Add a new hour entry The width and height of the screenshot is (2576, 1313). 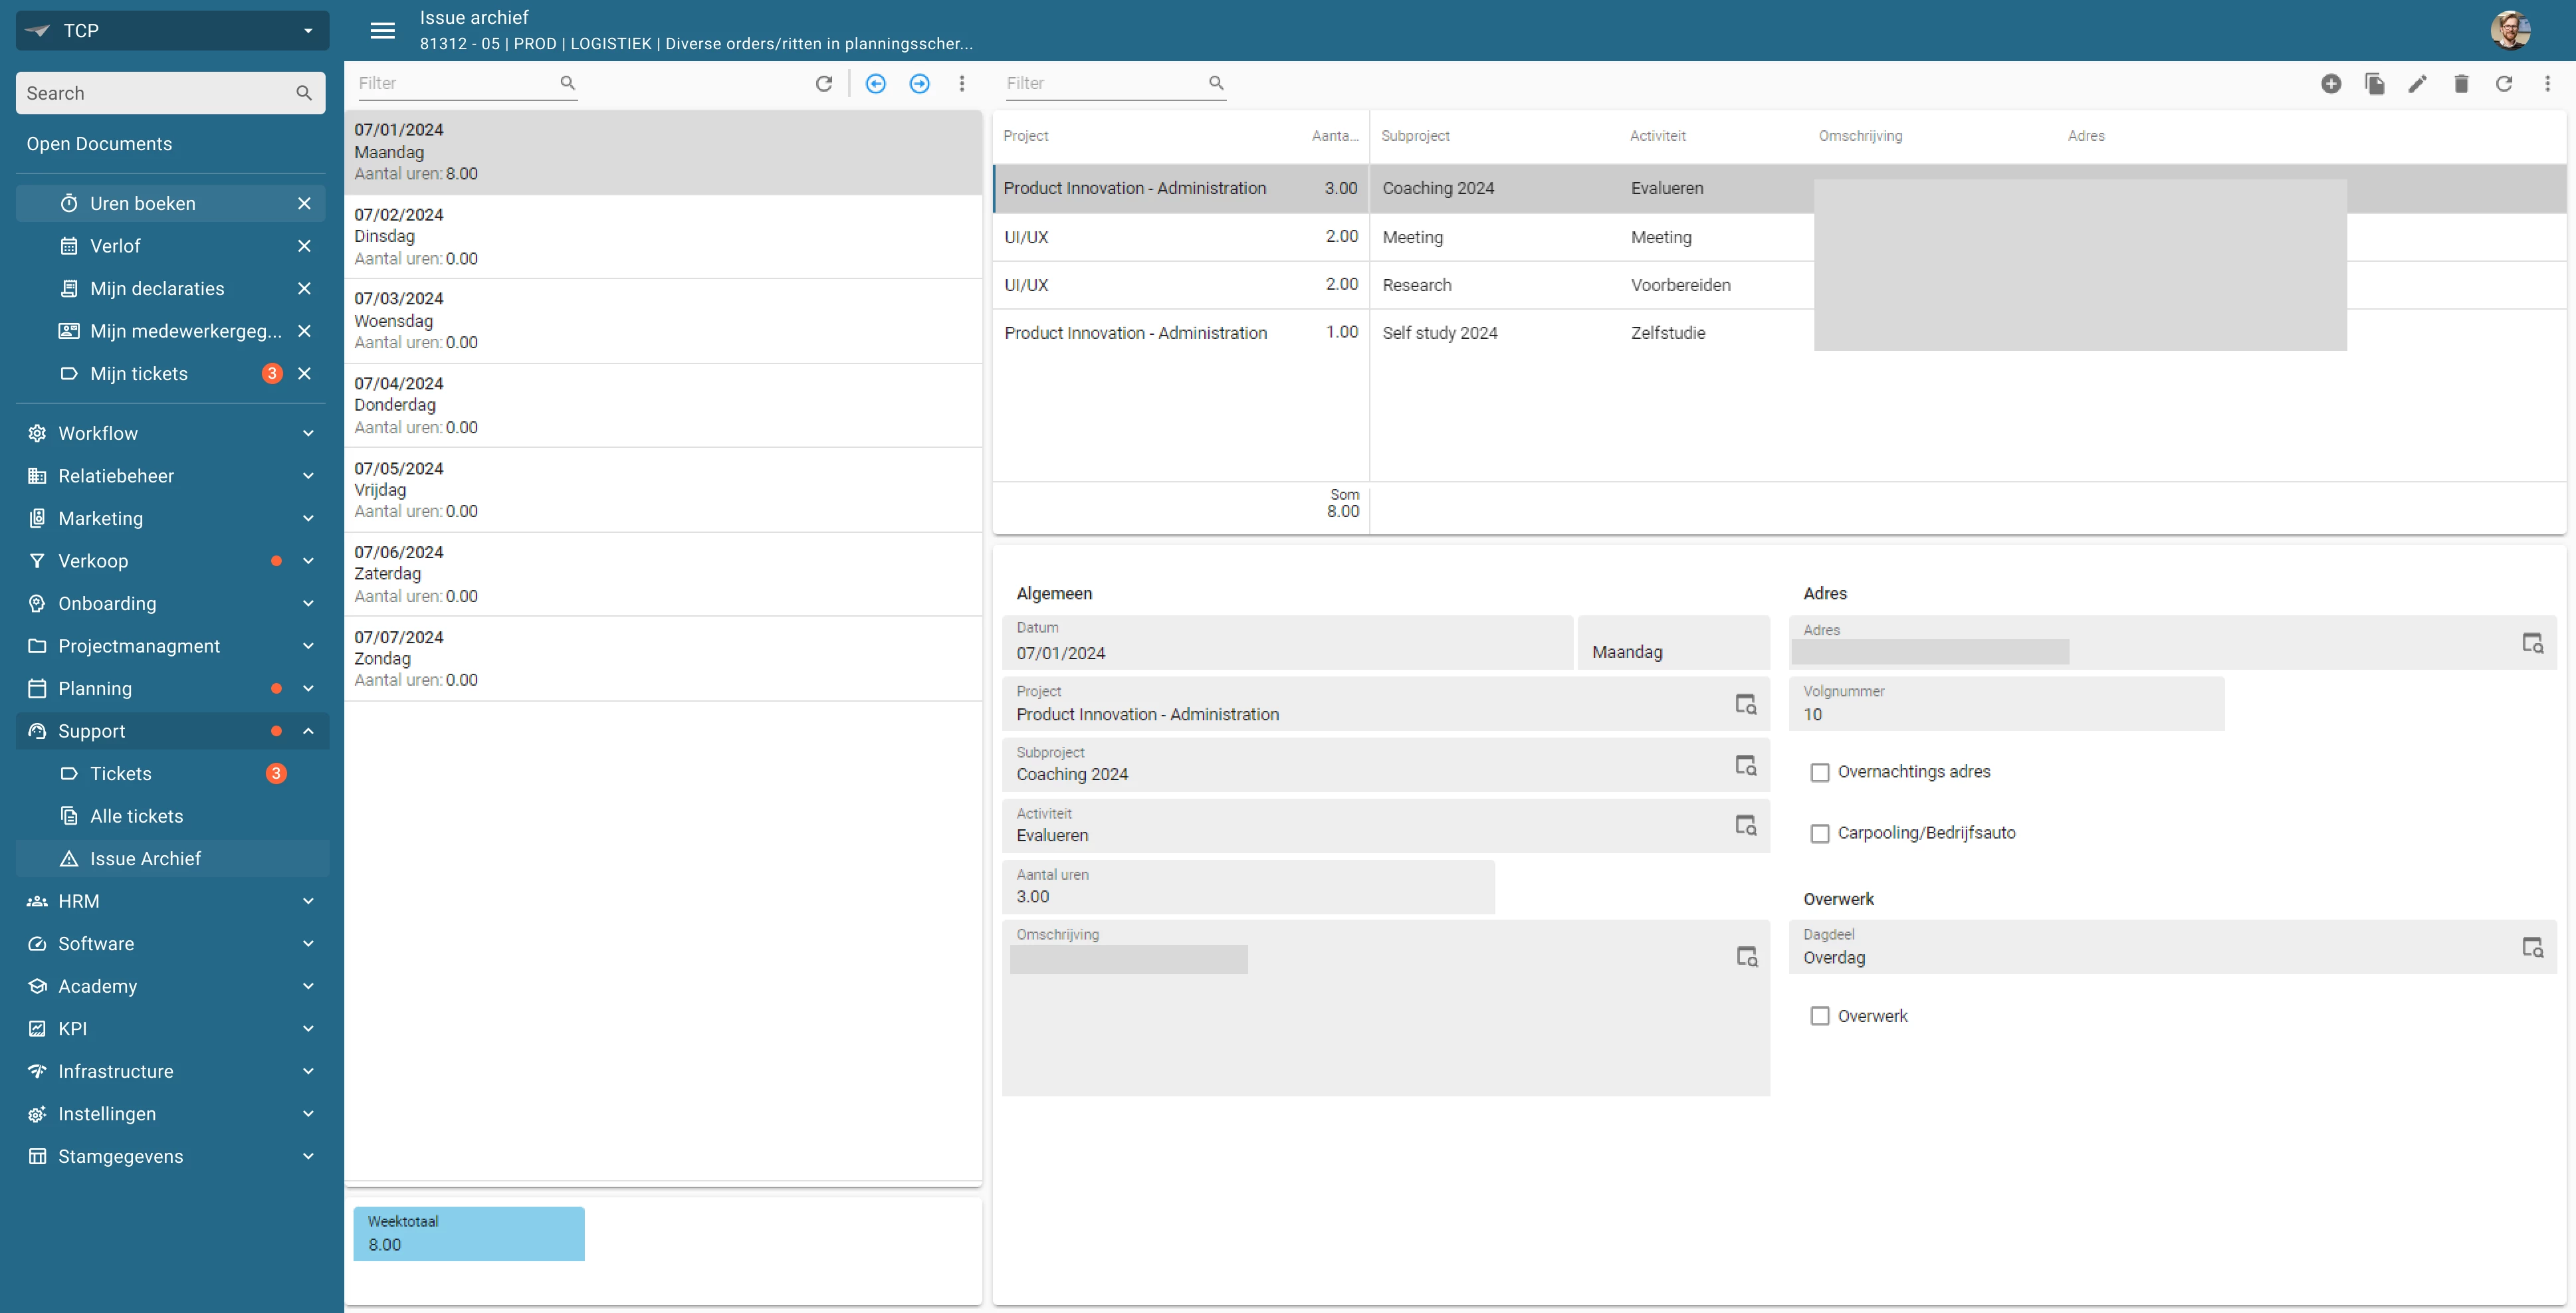(x=2331, y=83)
